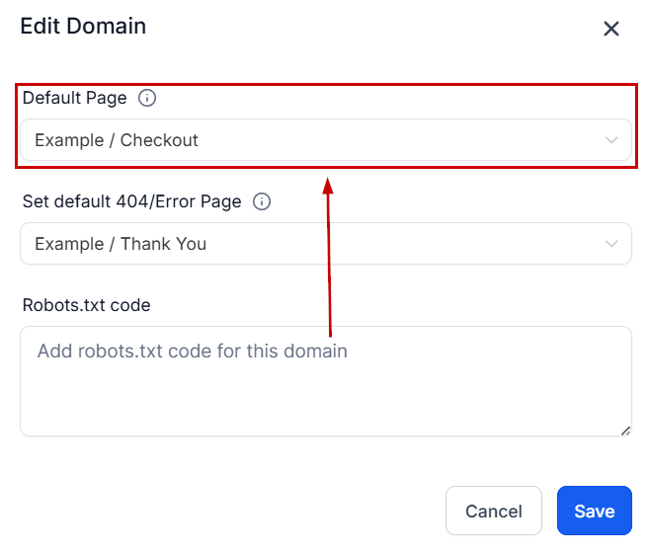Click the info icon beside Default Page
This screenshot has height=552, width=648.
(147, 98)
